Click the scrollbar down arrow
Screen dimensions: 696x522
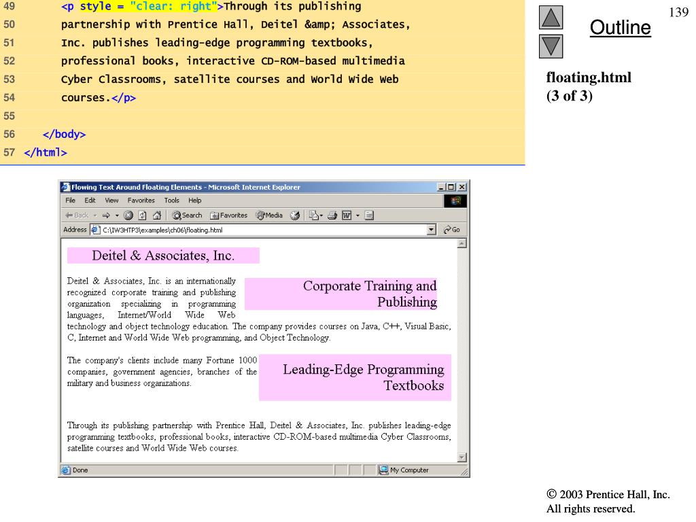click(462, 457)
